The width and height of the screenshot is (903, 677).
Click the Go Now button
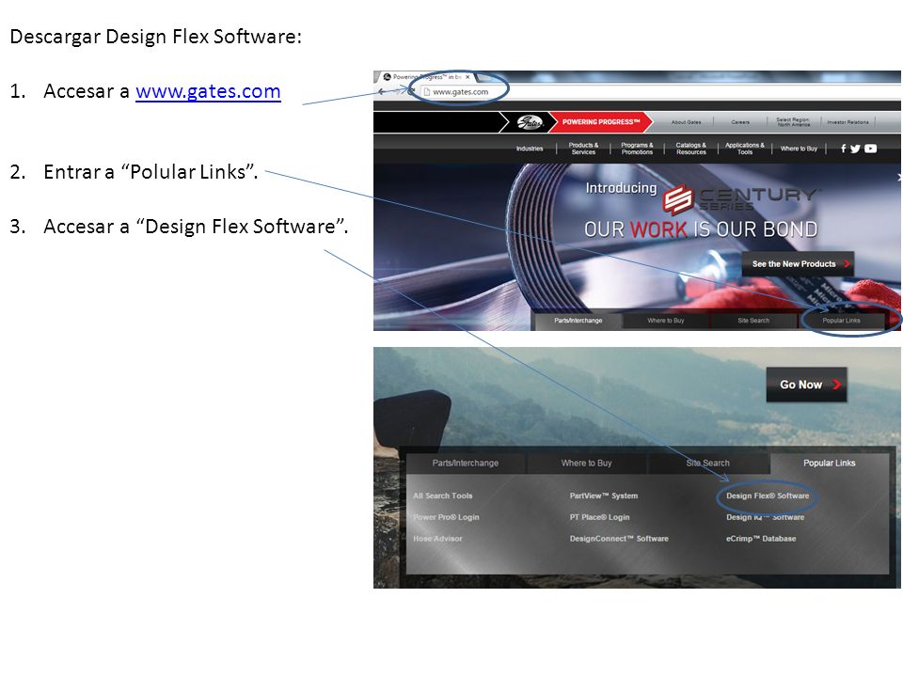coord(806,385)
